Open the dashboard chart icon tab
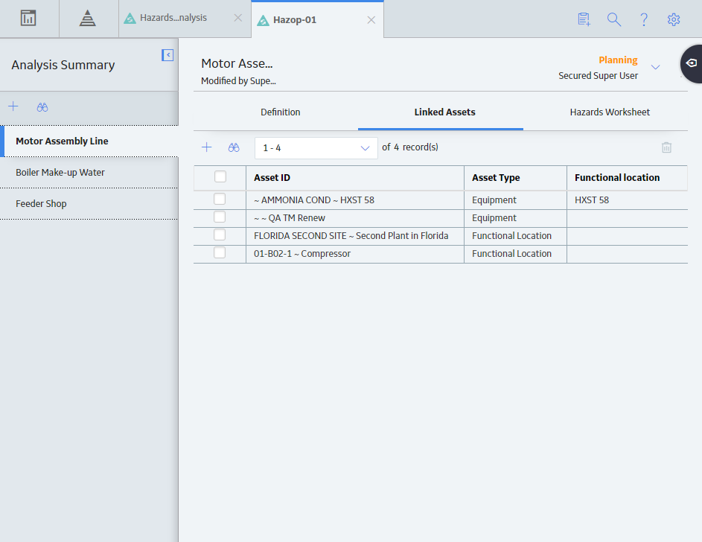This screenshot has height=542, width=702. pos(28,19)
